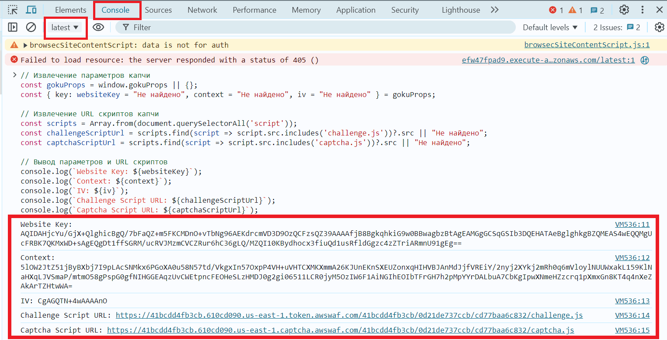Open the Application tab
This screenshot has height=340, width=667.
coord(356,10)
